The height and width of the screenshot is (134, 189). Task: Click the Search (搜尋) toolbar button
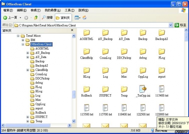(47, 18)
